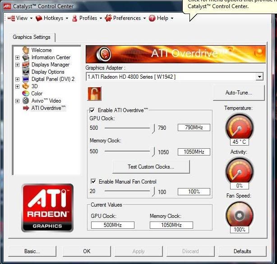Viewport: 277px width, 264px height.
Task: Click the Color wheel icon
Action: point(26,93)
